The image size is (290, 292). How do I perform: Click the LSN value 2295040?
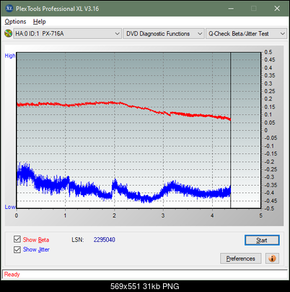pyautogui.click(x=105, y=240)
